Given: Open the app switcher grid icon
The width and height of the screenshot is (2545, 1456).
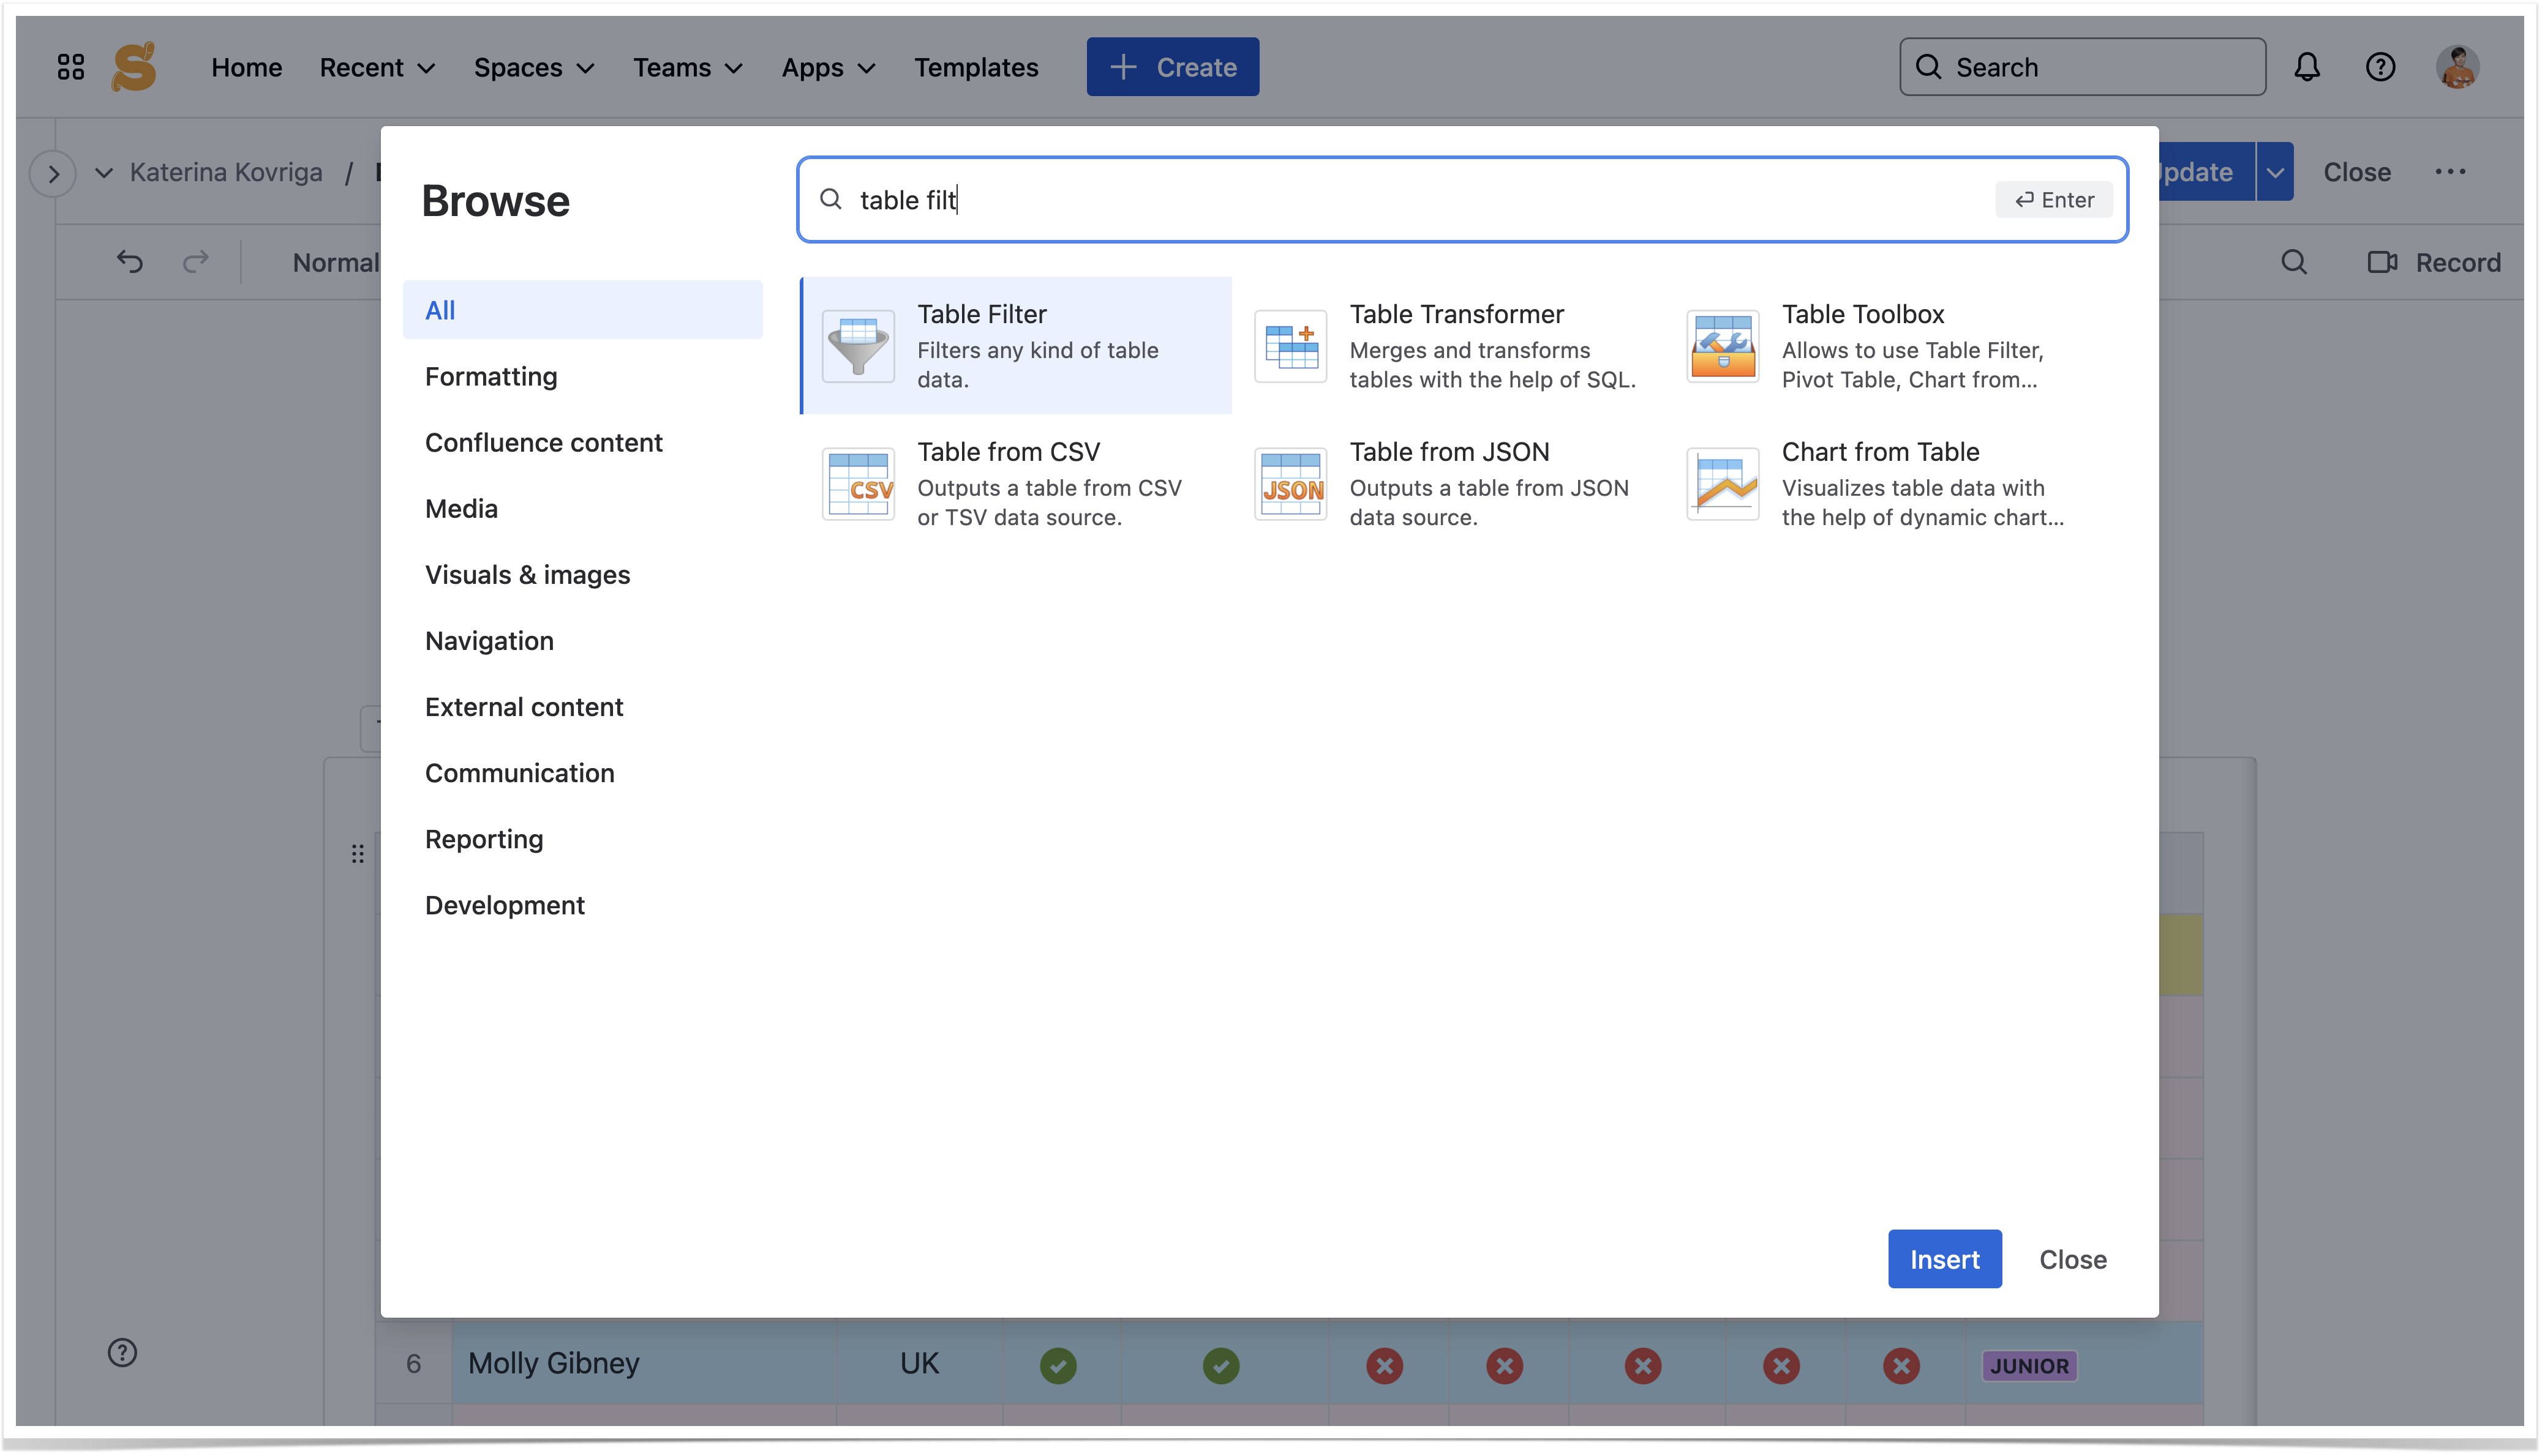Looking at the screenshot, I should pos(70,67).
